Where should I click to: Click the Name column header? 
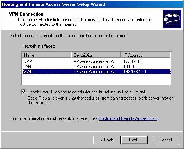(47, 55)
